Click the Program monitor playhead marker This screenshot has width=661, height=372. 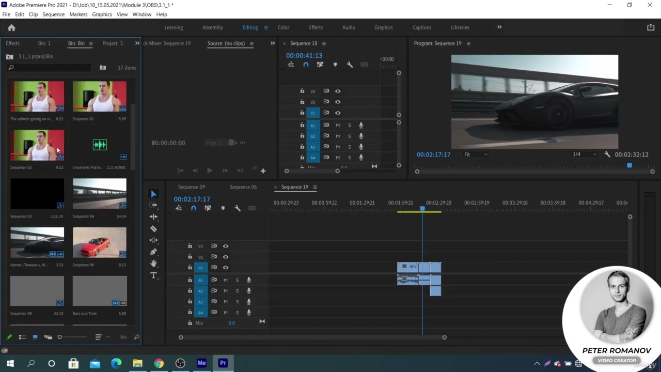[x=629, y=165]
